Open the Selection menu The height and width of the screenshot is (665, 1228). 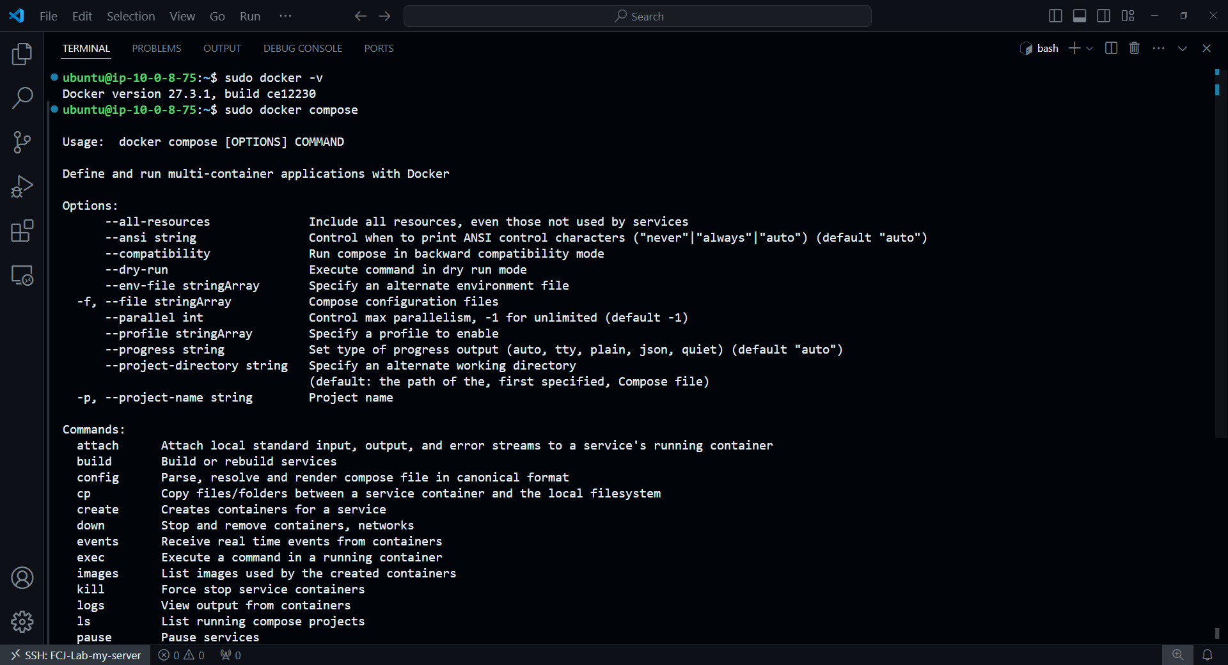tap(130, 16)
